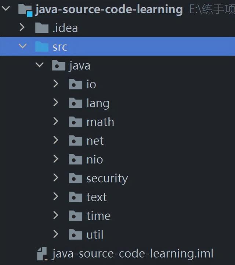Image resolution: width=235 pixels, height=265 pixels.
Task: Click the io package icon
Action: pyautogui.click(x=76, y=84)
